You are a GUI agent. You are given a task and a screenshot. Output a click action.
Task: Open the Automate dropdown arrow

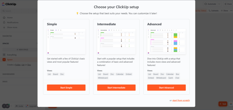coord(220,4)
